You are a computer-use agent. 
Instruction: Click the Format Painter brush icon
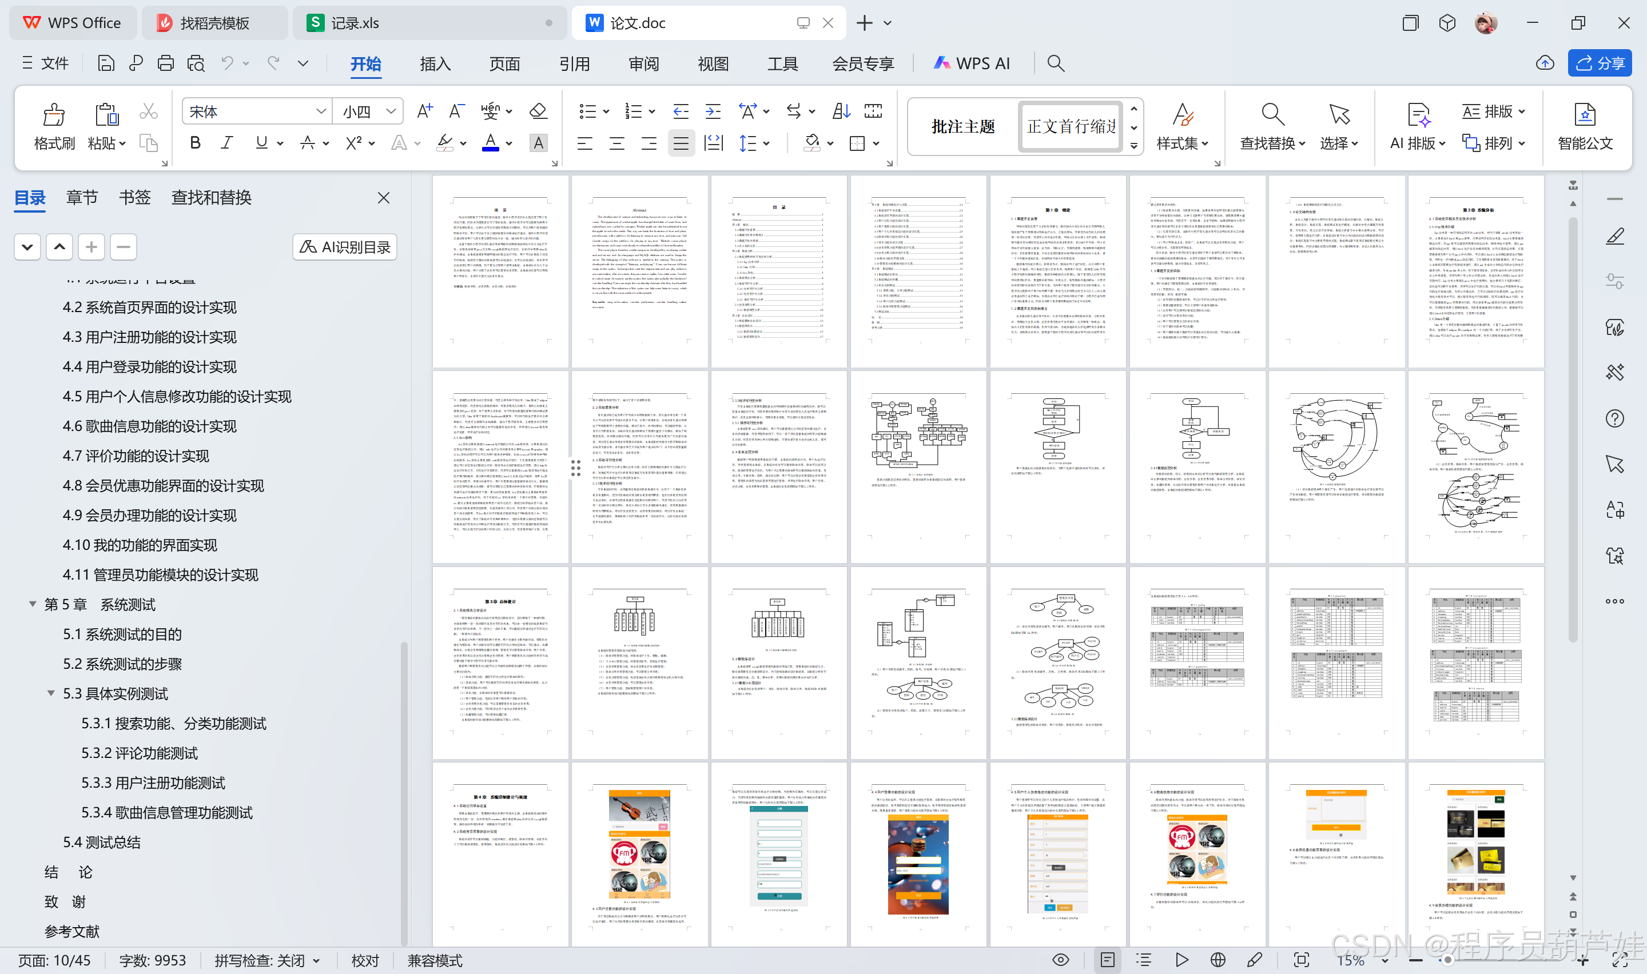(x=54, y=115)
